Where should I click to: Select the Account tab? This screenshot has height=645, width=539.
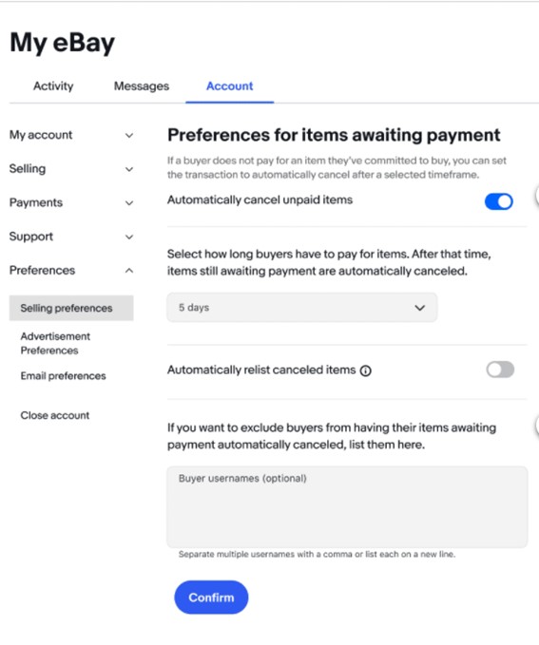click(229, 86)
